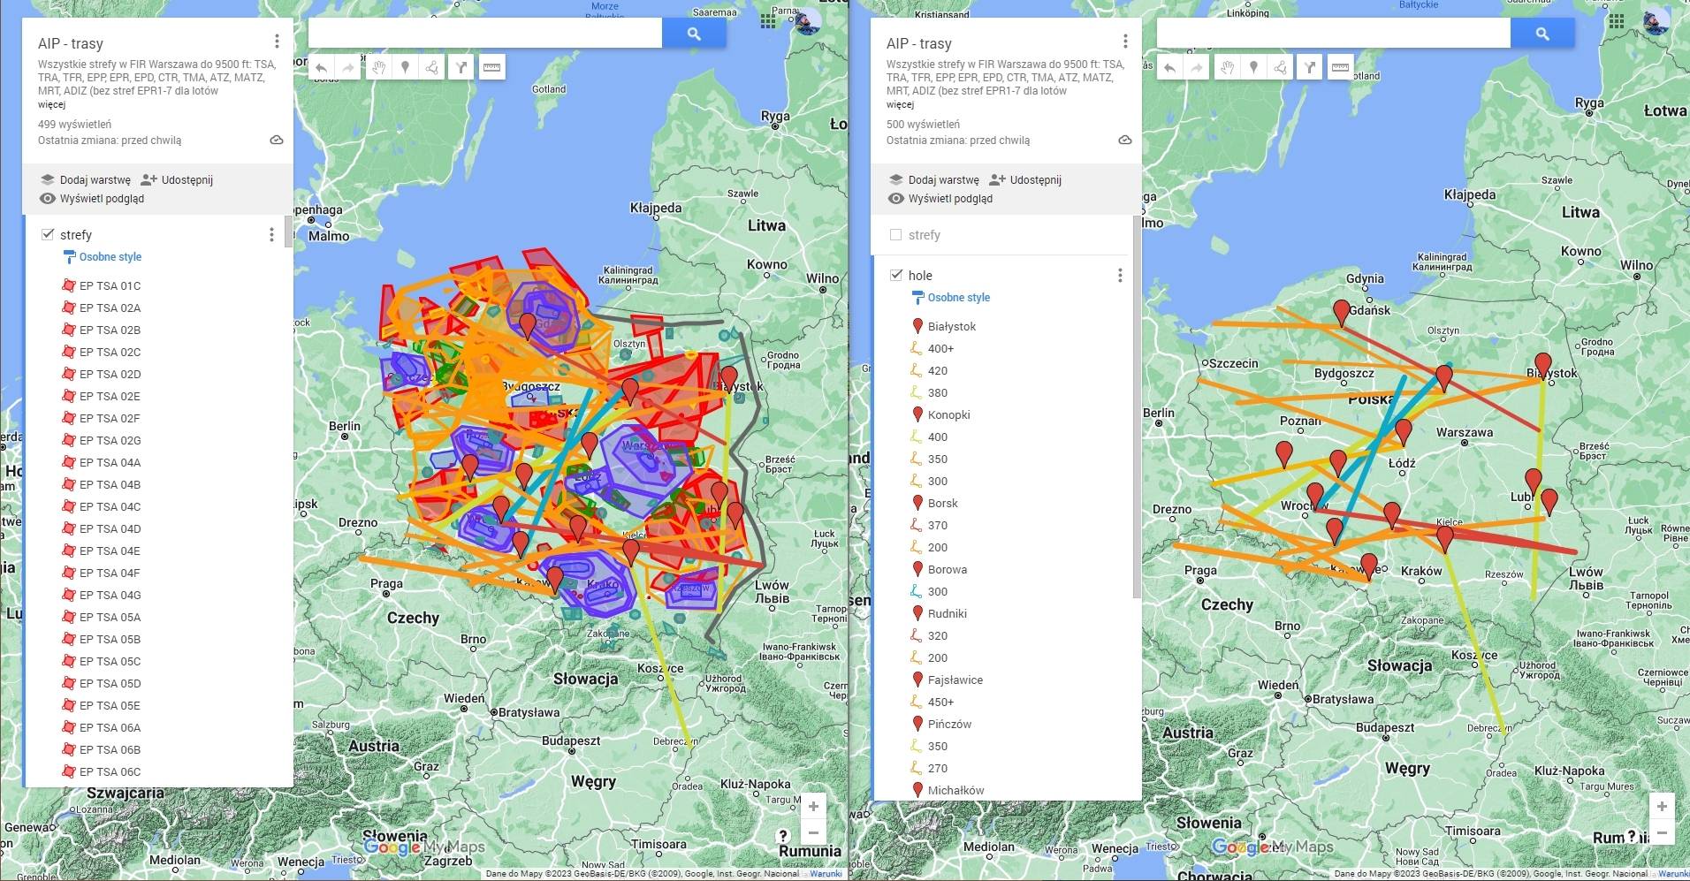Open Osobne style in right panel
Screen dimensions: 1690x881
(951, 298)
